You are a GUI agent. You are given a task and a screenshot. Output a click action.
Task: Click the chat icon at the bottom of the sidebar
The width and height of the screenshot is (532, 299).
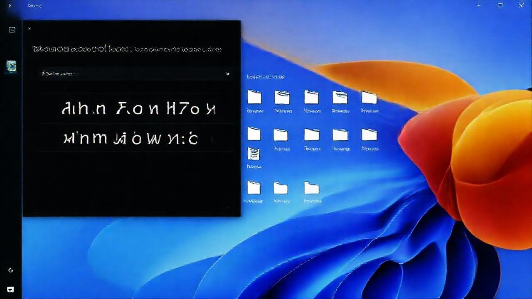coord(10,289)
